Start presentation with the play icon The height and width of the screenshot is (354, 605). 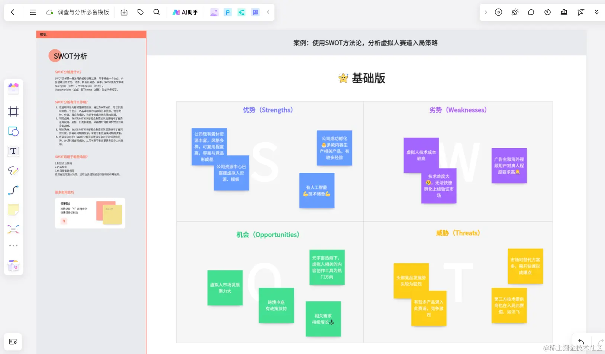(x=498, y=12)
